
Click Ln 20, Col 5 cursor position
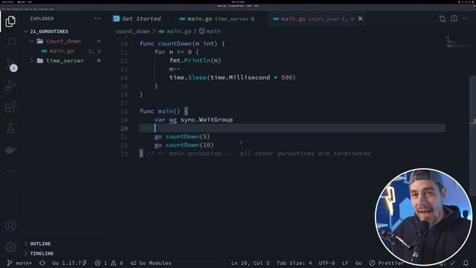pyautogui.click(x=250, y=263)
